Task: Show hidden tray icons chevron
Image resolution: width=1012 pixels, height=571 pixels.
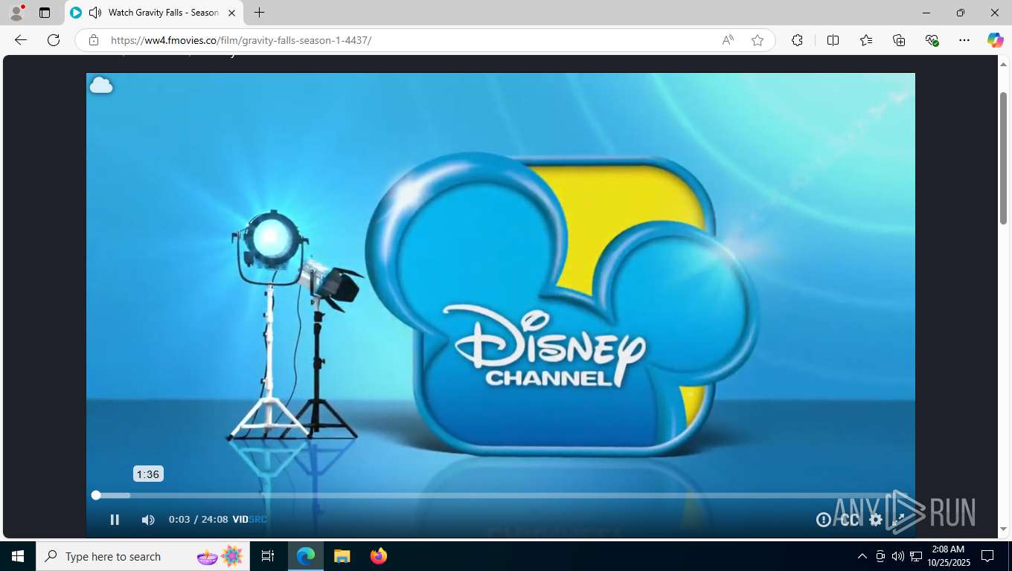Action: (x=862, y=556)
